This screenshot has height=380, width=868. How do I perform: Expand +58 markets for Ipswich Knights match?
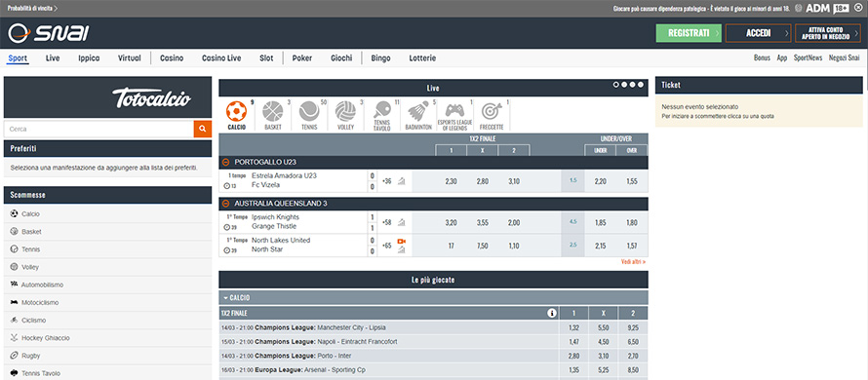coord(386,222)
